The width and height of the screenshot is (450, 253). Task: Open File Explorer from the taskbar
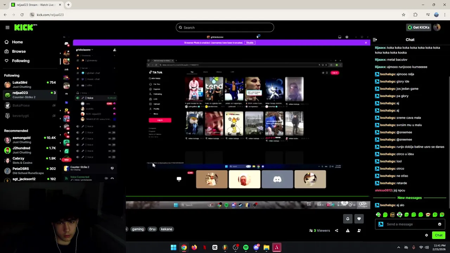tap(266, 247)
